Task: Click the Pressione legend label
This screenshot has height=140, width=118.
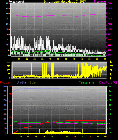Action: click(x=100, y=2)
